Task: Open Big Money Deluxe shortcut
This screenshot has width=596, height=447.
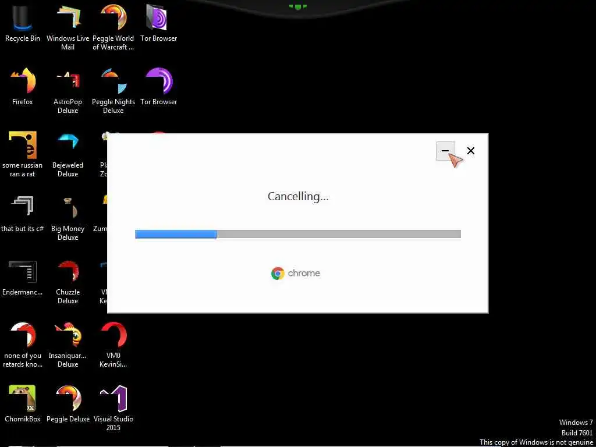Action: (x=68, y=218)
